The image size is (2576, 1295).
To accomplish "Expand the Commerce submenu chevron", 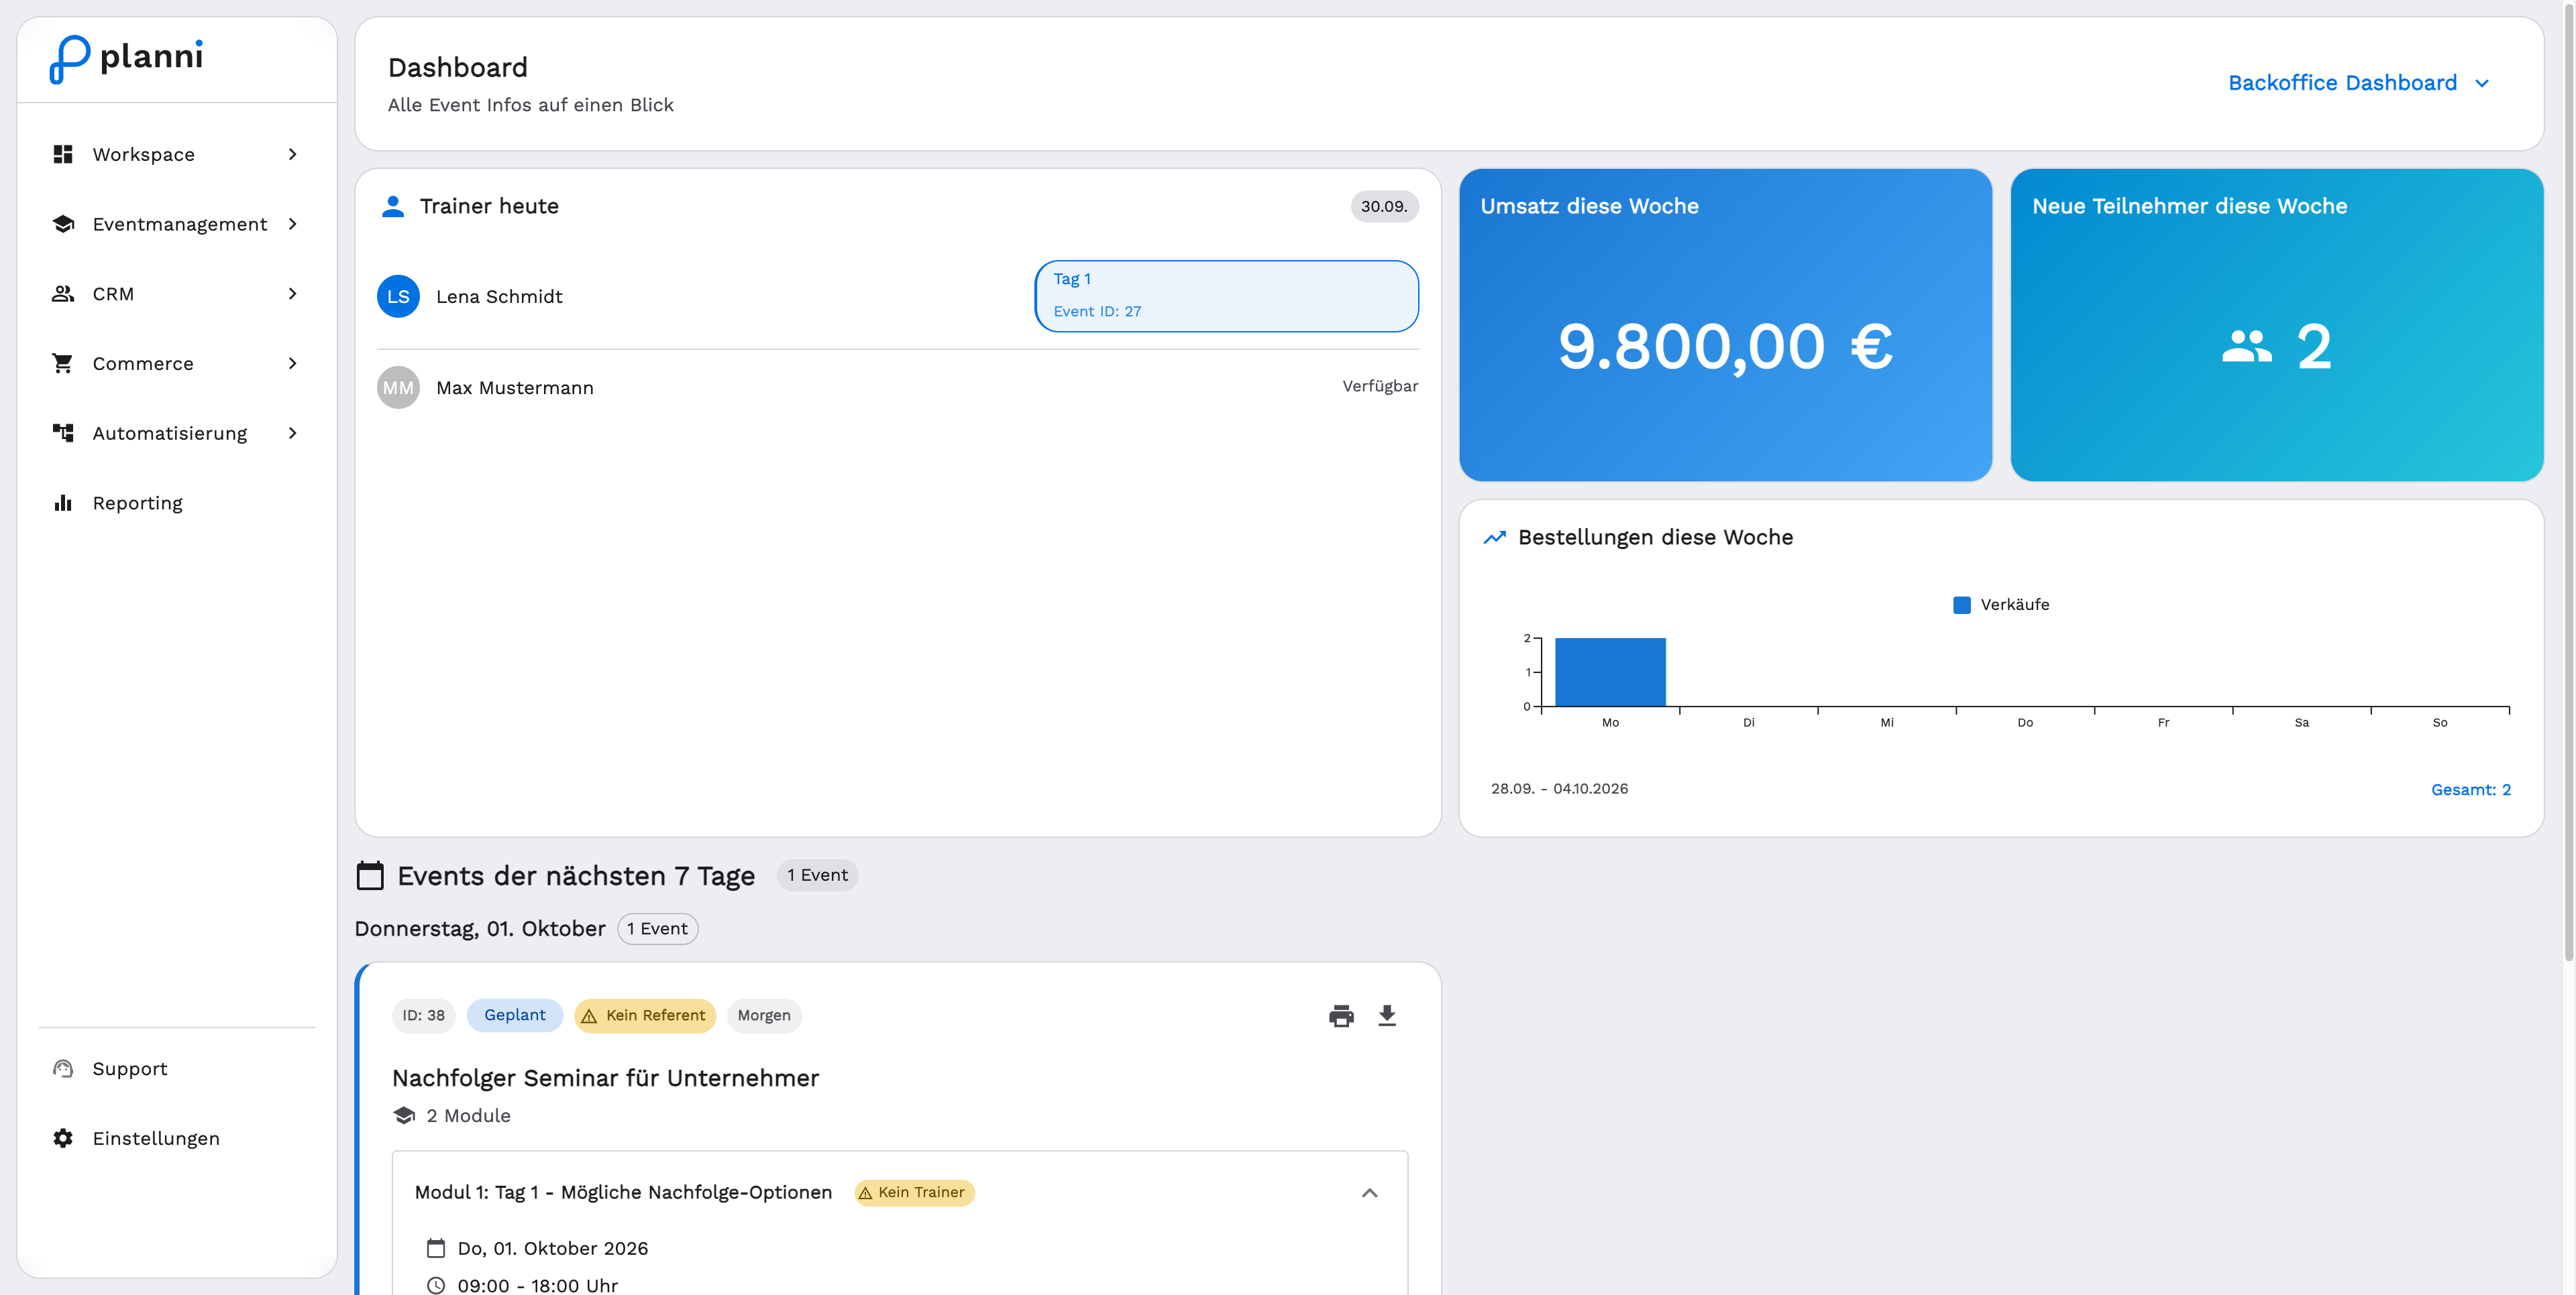I will [x=292, y=364].
